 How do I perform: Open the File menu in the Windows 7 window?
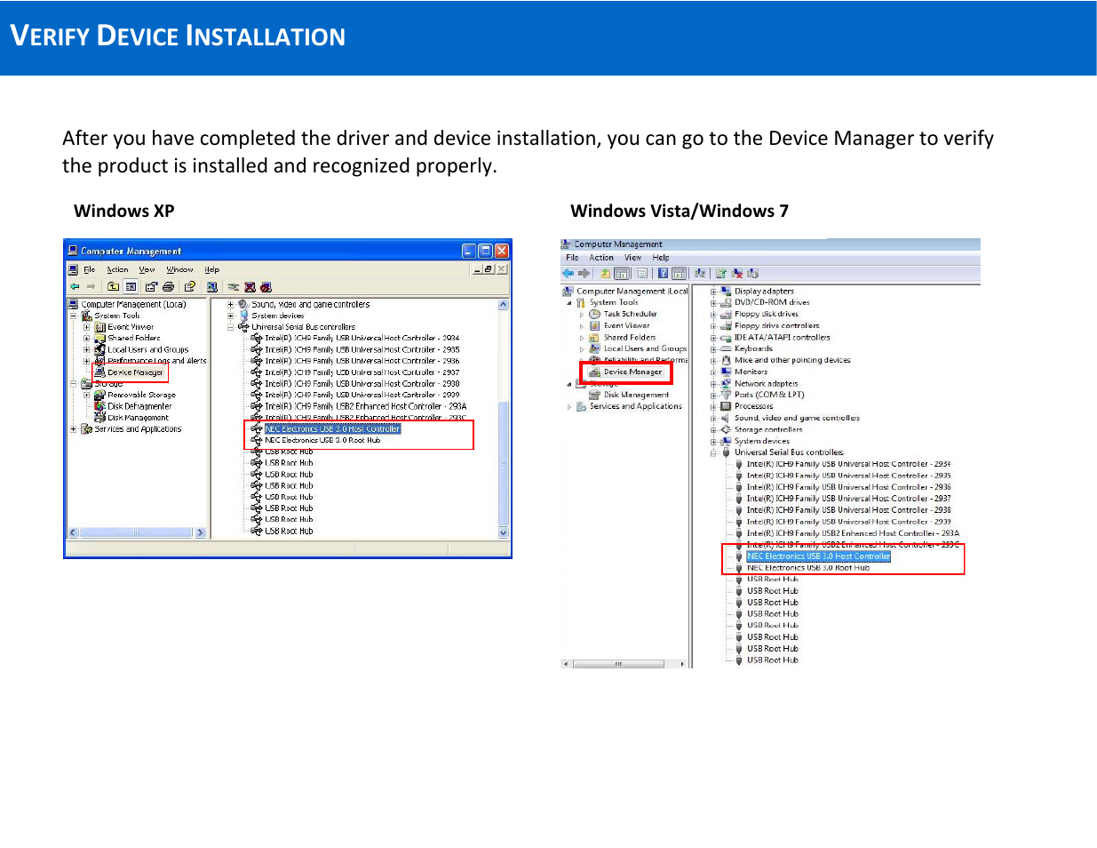coord(572,258)
